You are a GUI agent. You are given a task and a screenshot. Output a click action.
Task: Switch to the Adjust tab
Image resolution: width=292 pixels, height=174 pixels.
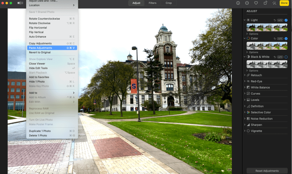pos(136,3)
